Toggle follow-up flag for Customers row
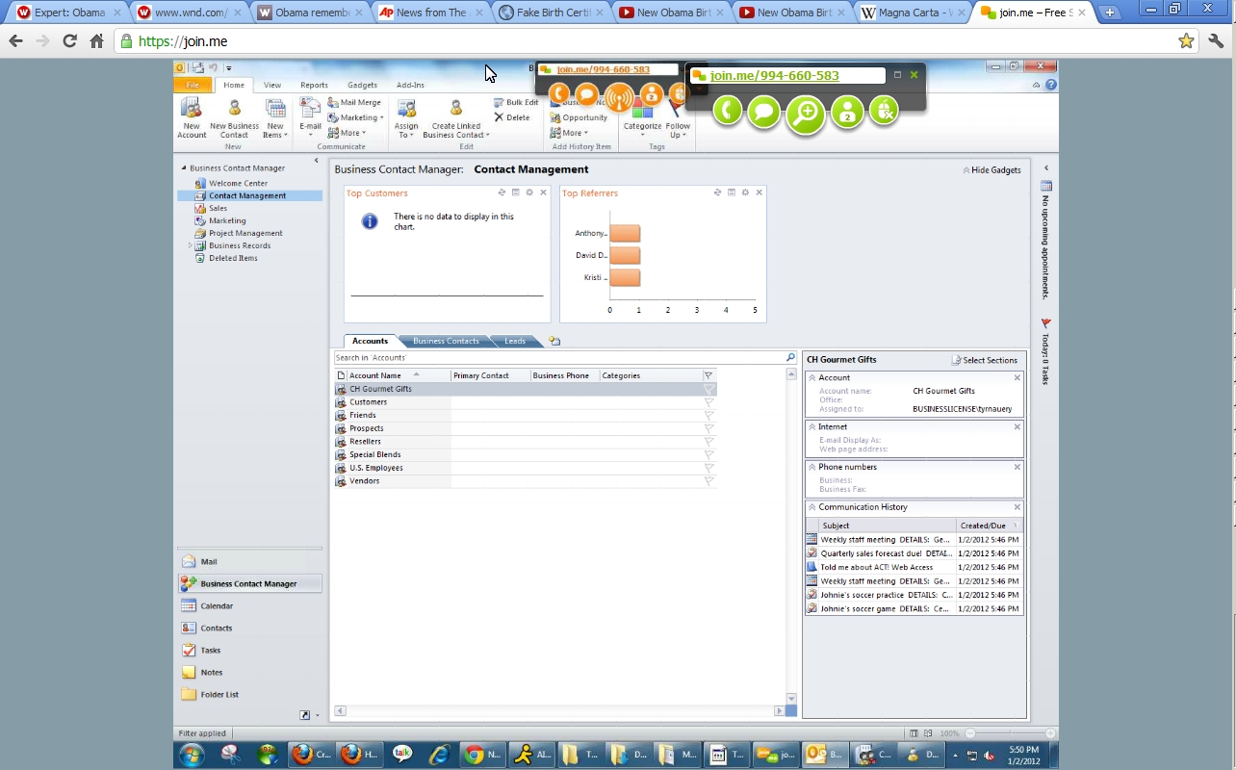 (708, 402)
